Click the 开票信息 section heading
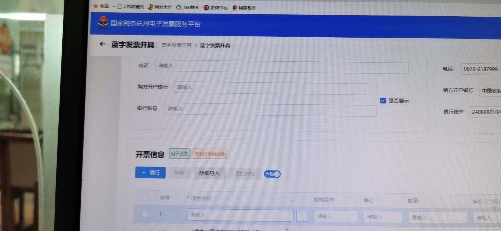The width and height of the screenshot is (501, 231). 150,155
